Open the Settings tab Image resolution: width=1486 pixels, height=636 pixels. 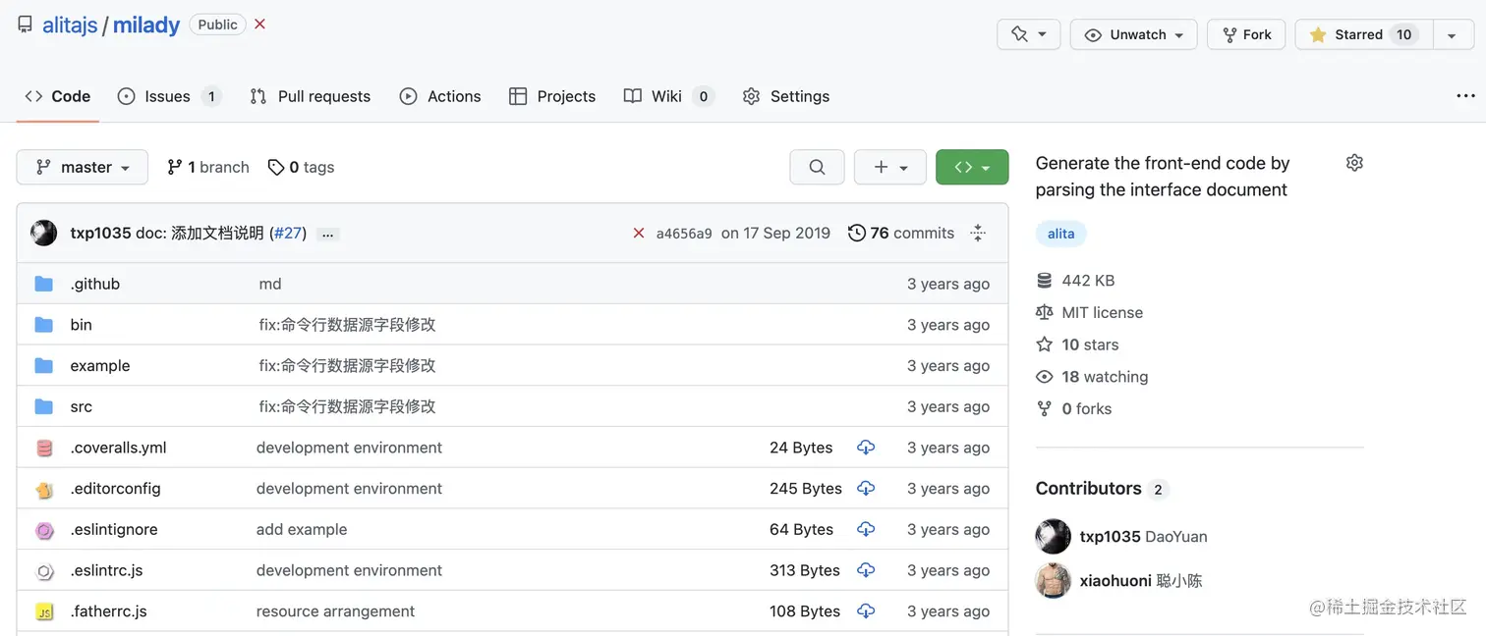pyautogui.click(x=786, y=96)
